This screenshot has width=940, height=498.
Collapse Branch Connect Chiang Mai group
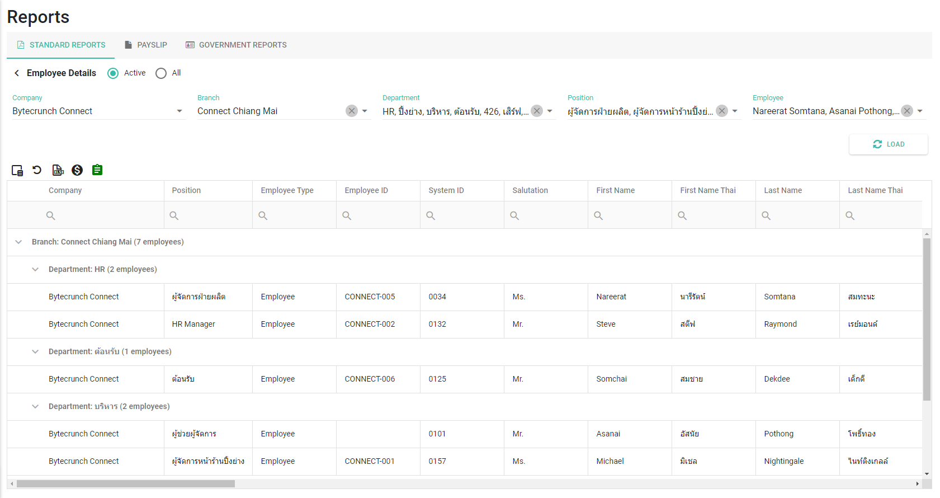click(18, 242)
